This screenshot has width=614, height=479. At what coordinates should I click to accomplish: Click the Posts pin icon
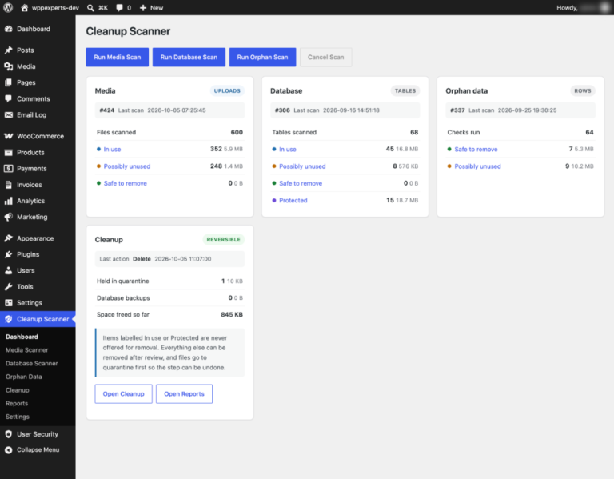[x=8, y=50]
